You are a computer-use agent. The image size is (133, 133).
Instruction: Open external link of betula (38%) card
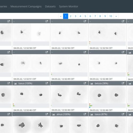coord(123,83)
